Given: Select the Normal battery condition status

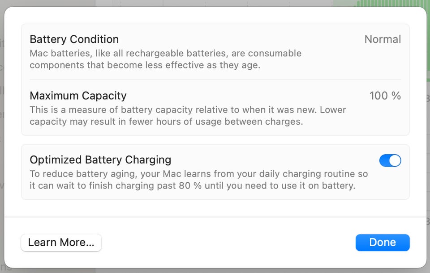Looking at the screenshot, I should click(383, 39).
